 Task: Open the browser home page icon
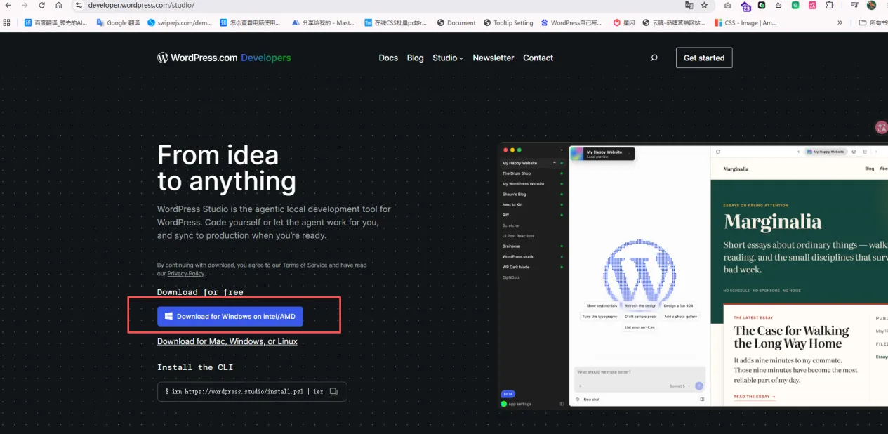[59, 5]
